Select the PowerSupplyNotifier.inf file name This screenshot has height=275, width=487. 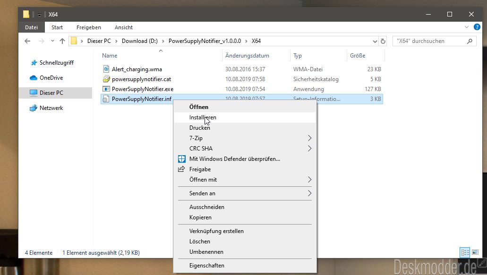click(x=142, y=99)
